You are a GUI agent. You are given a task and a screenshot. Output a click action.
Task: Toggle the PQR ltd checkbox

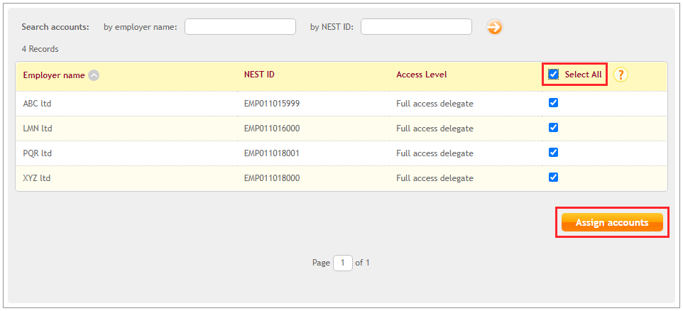point(553,153)
